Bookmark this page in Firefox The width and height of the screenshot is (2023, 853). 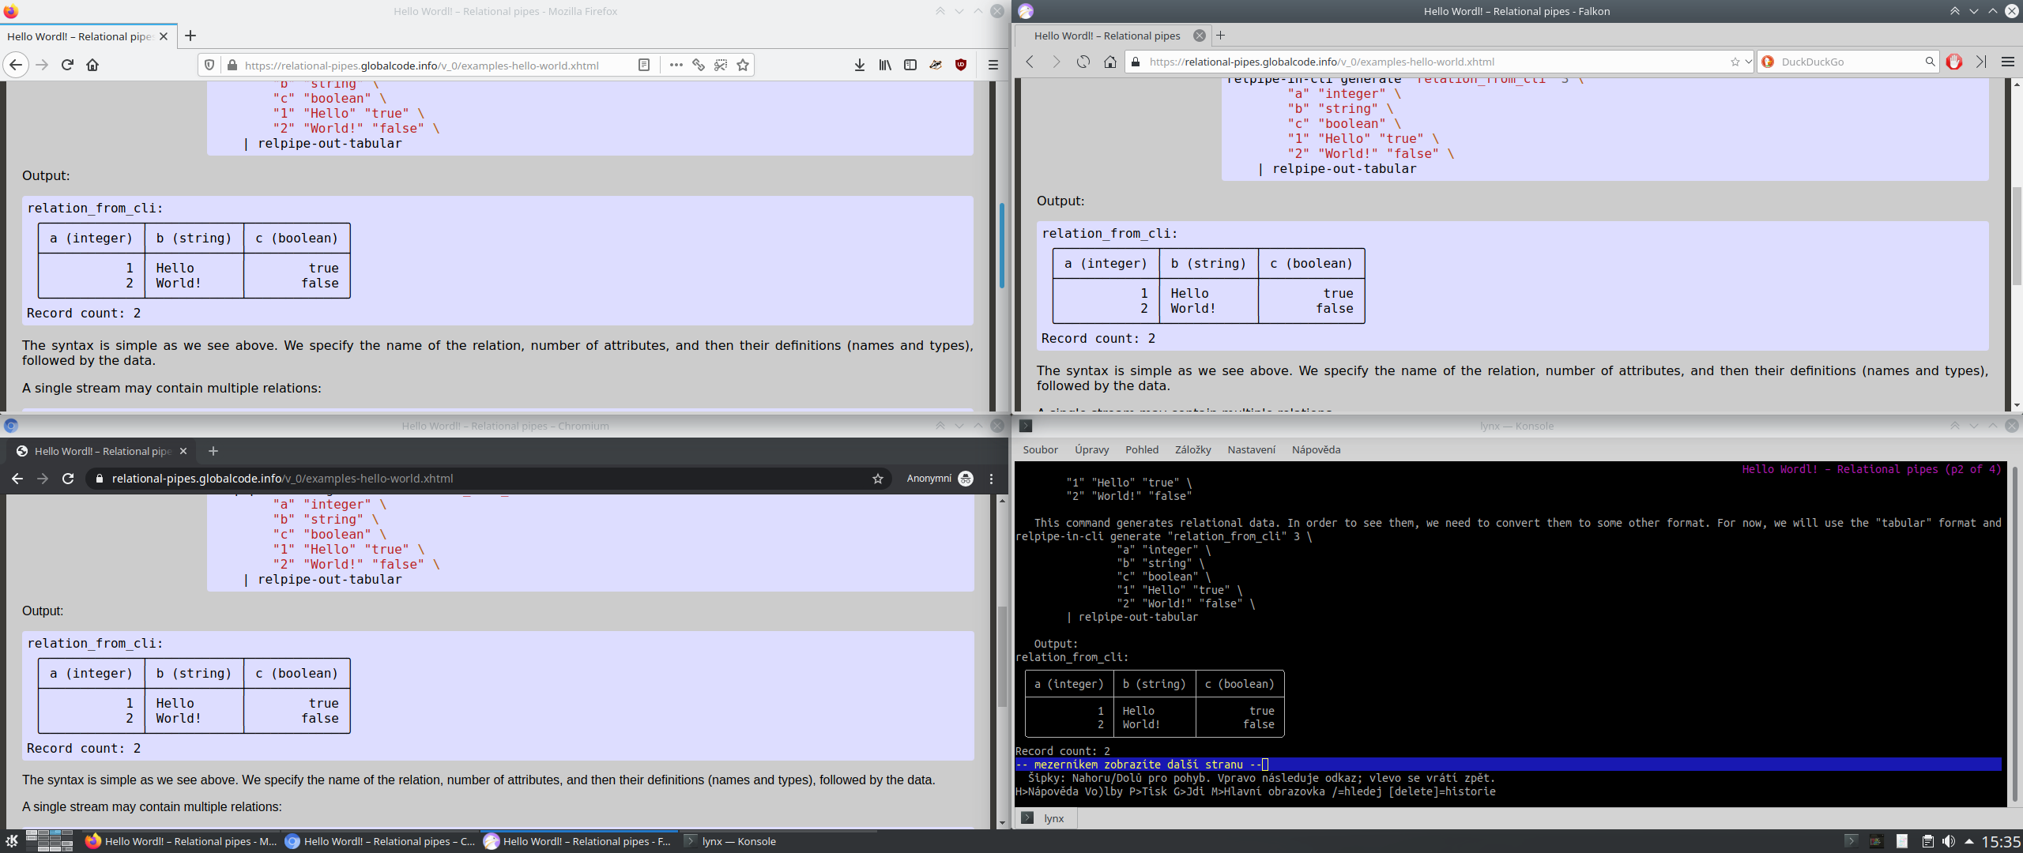click(x=743, y=65)
